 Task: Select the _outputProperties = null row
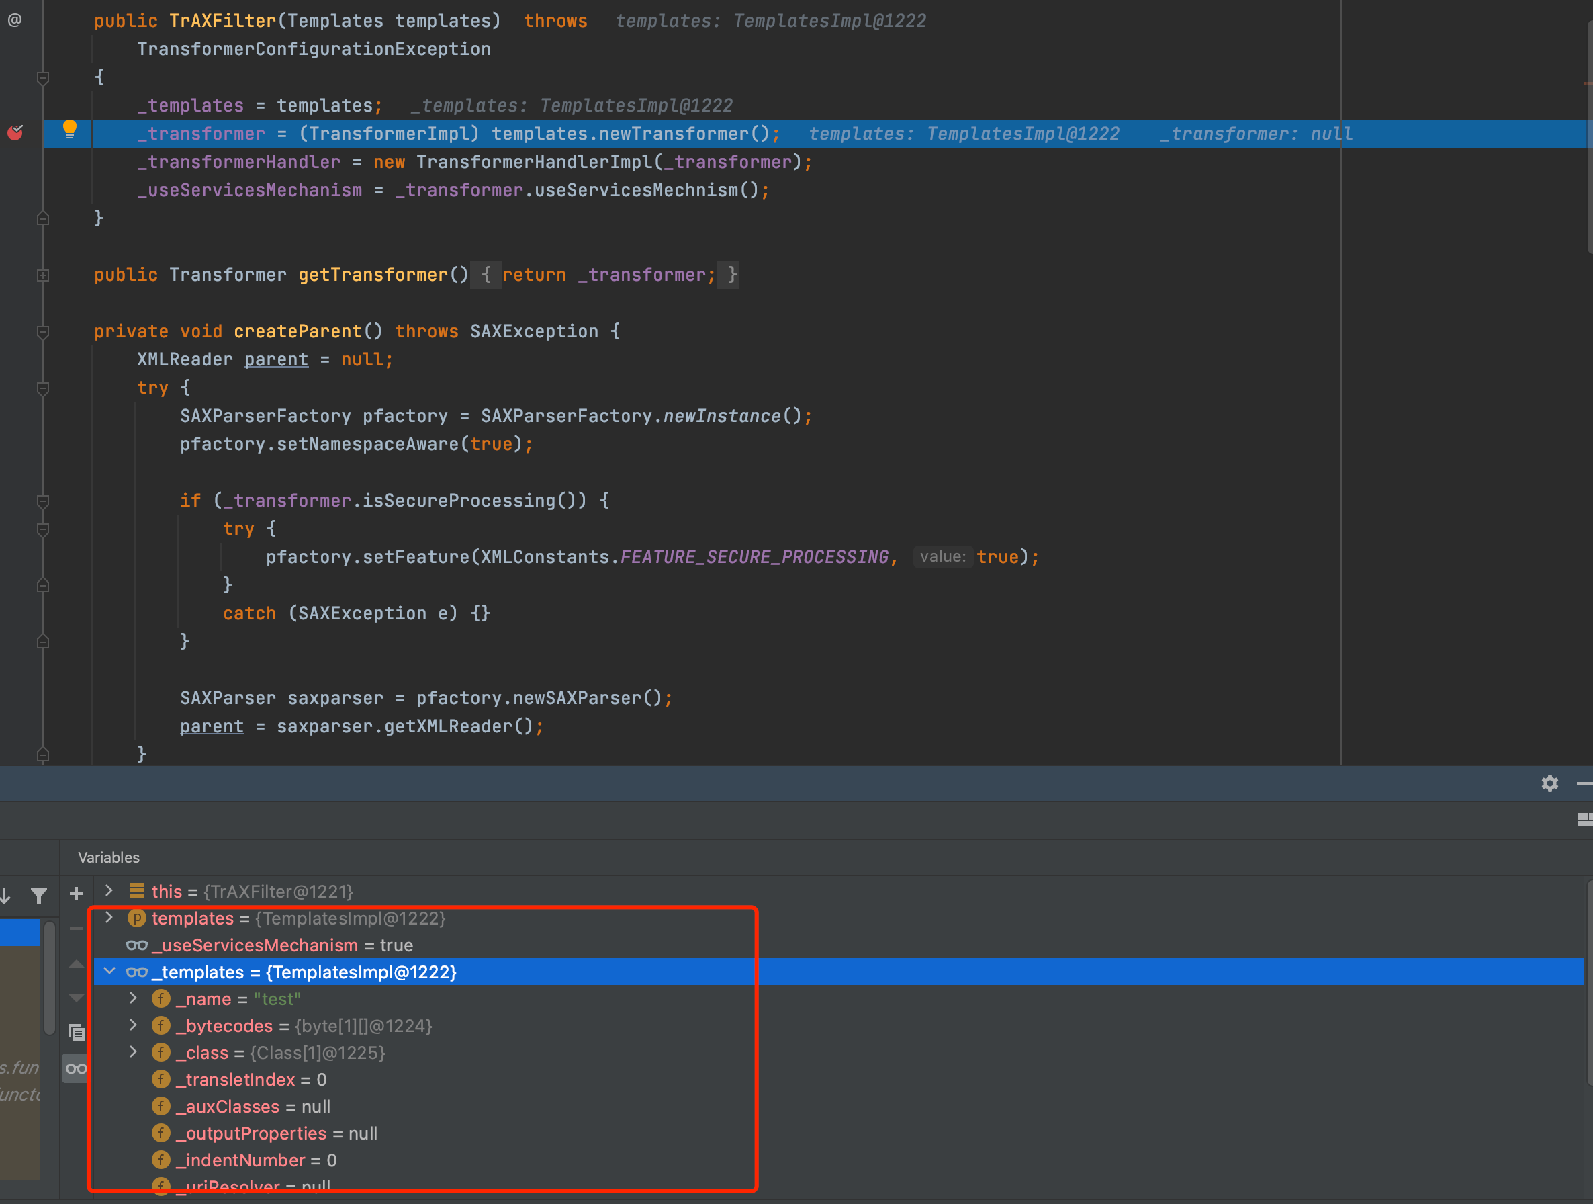839,1133
